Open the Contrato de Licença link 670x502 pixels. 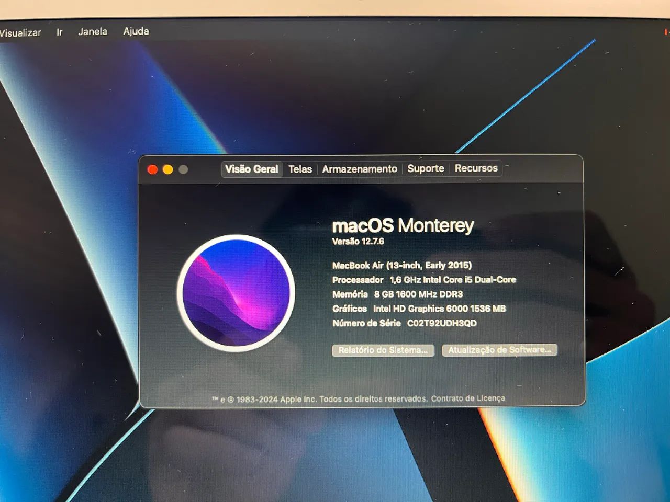[x=468, y=398]
